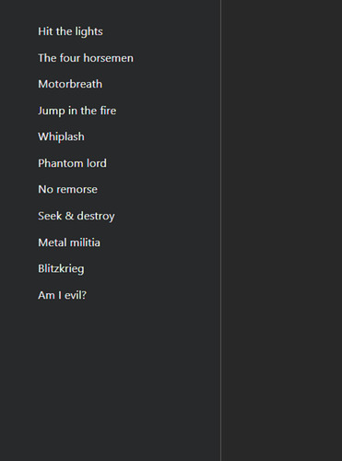Image resolution: width=342 pixels, height=461 pixels.
Task: Click the Whiplash list item
Action: (61, 137)
